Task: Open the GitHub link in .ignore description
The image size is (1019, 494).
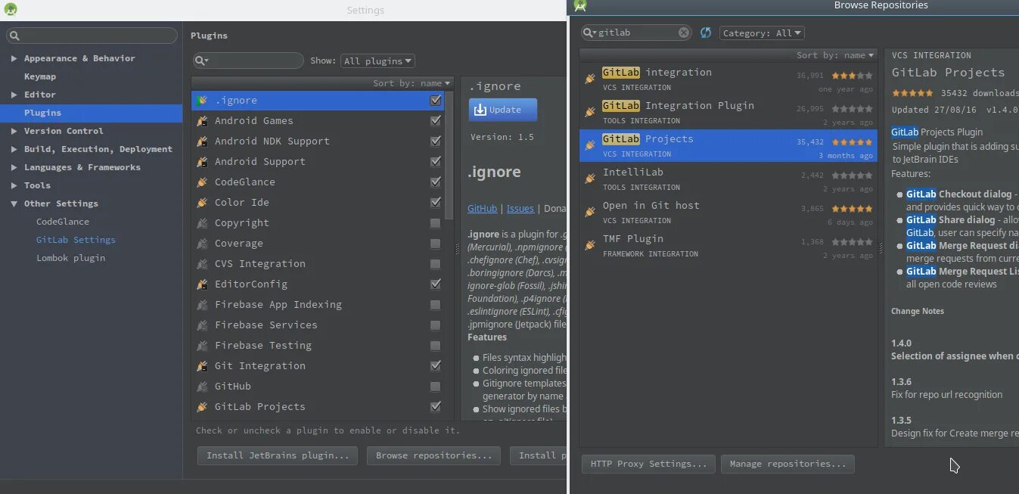Action: click(482, 209)
